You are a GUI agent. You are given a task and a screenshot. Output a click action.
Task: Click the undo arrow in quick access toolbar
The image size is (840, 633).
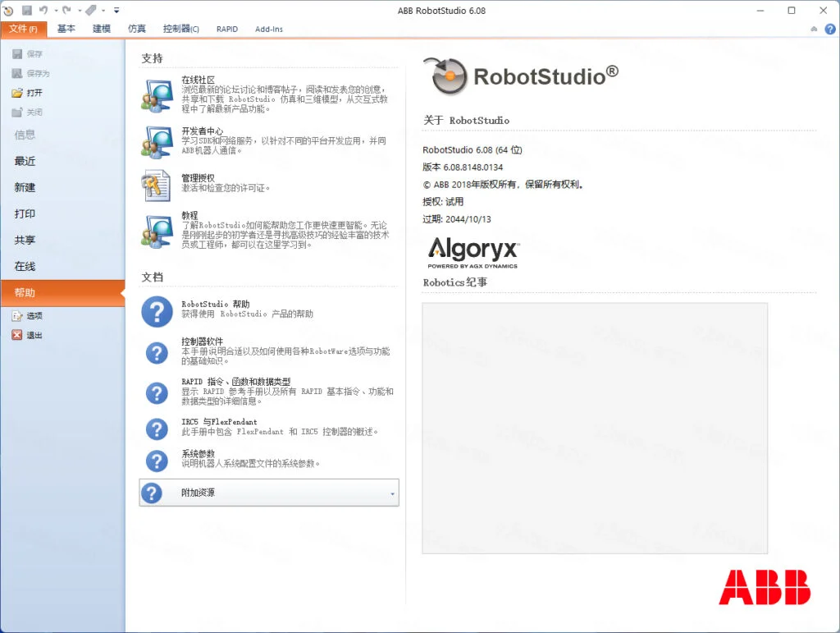(43, 10)
